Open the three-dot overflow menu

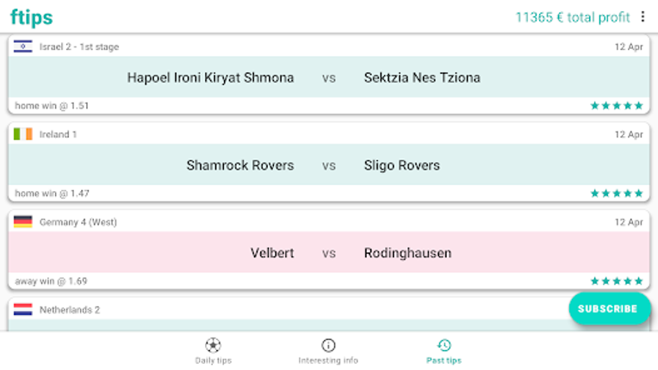pos(642,17)
